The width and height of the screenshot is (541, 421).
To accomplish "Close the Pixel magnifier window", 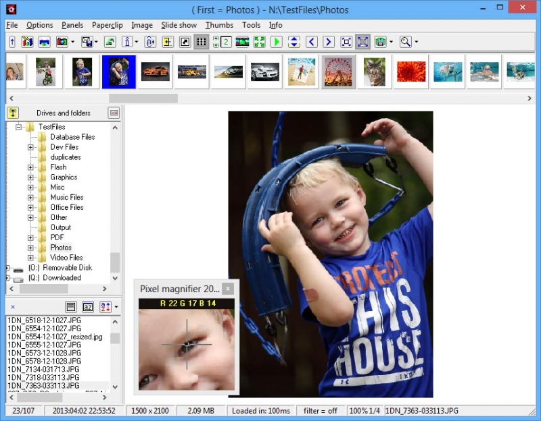I will 228,289.
